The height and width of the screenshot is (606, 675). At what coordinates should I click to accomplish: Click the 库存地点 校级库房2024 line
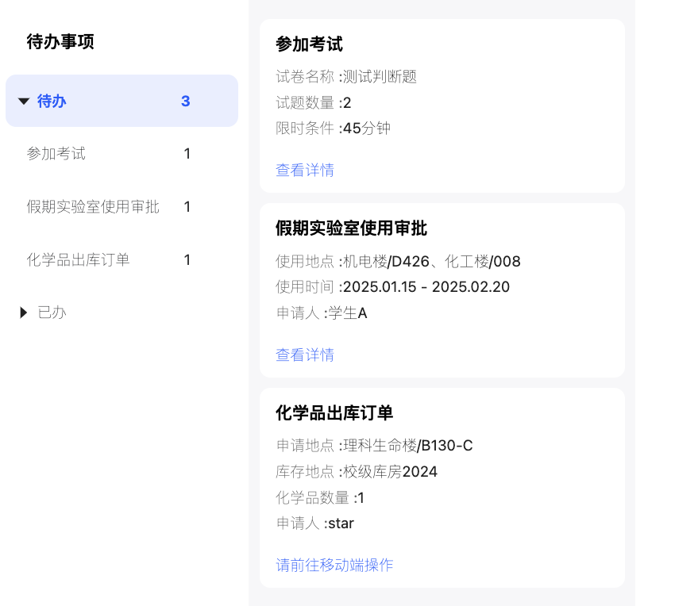pyautogui.click(x=357, y=472)
